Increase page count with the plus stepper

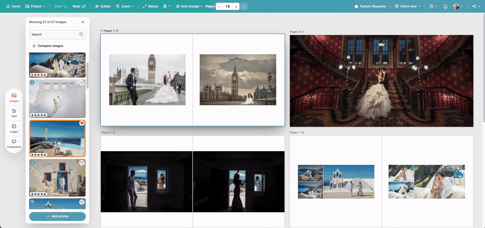click(x=236, y=7)
